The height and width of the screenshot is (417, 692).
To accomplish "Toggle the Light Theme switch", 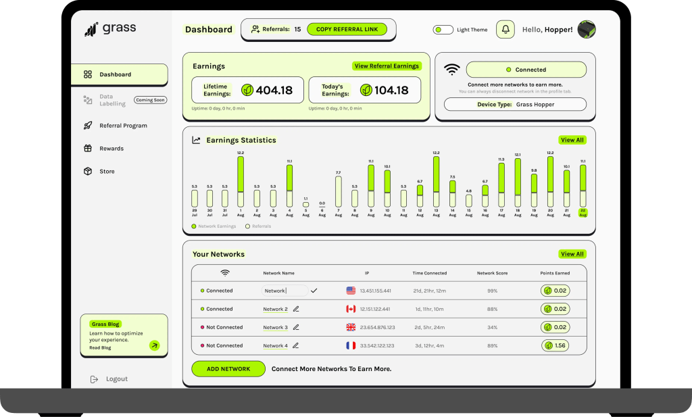I will click(443, 30).
